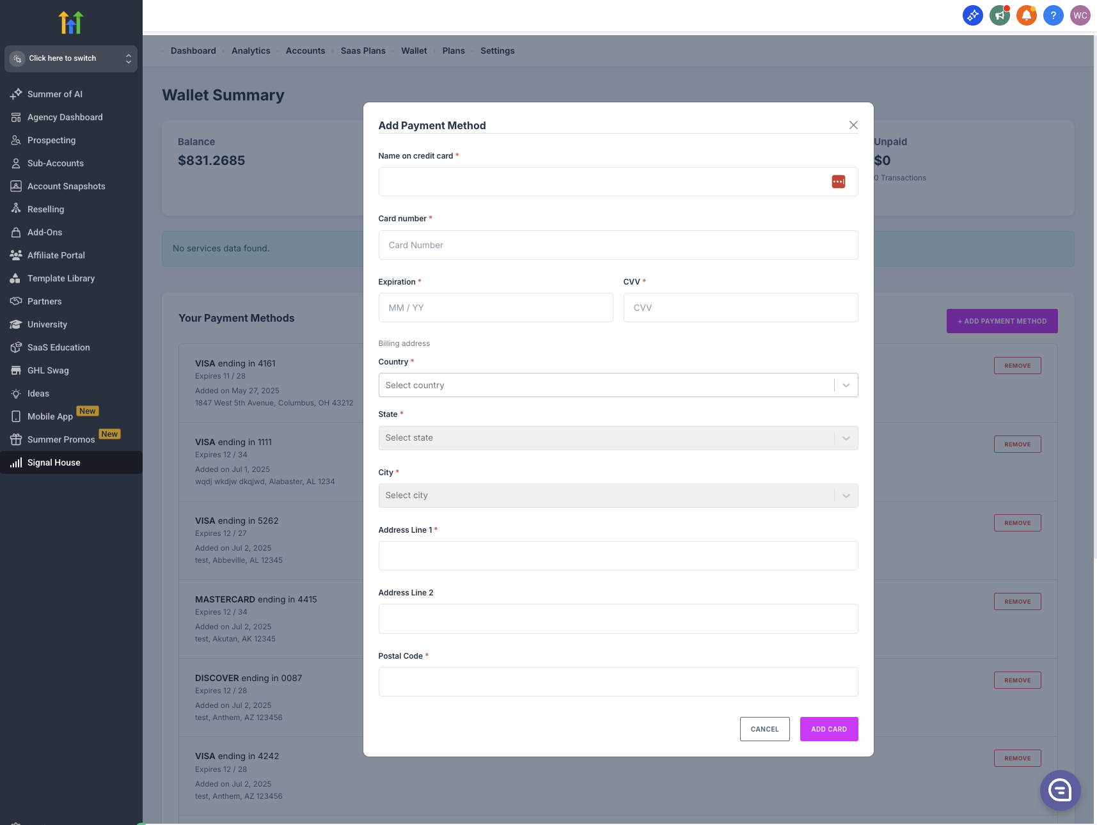Click the Address Line 2 field
Image resolution: width=1097 pixels, height=825 pixels.
tap(618, 619)
